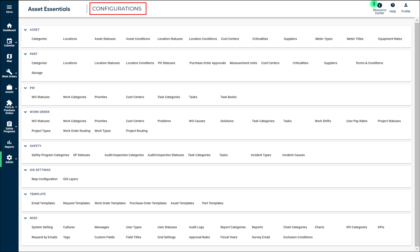Click the Help question mark icon
The image size is (420, 252).
pyautogui.click(x=393, y=5)
